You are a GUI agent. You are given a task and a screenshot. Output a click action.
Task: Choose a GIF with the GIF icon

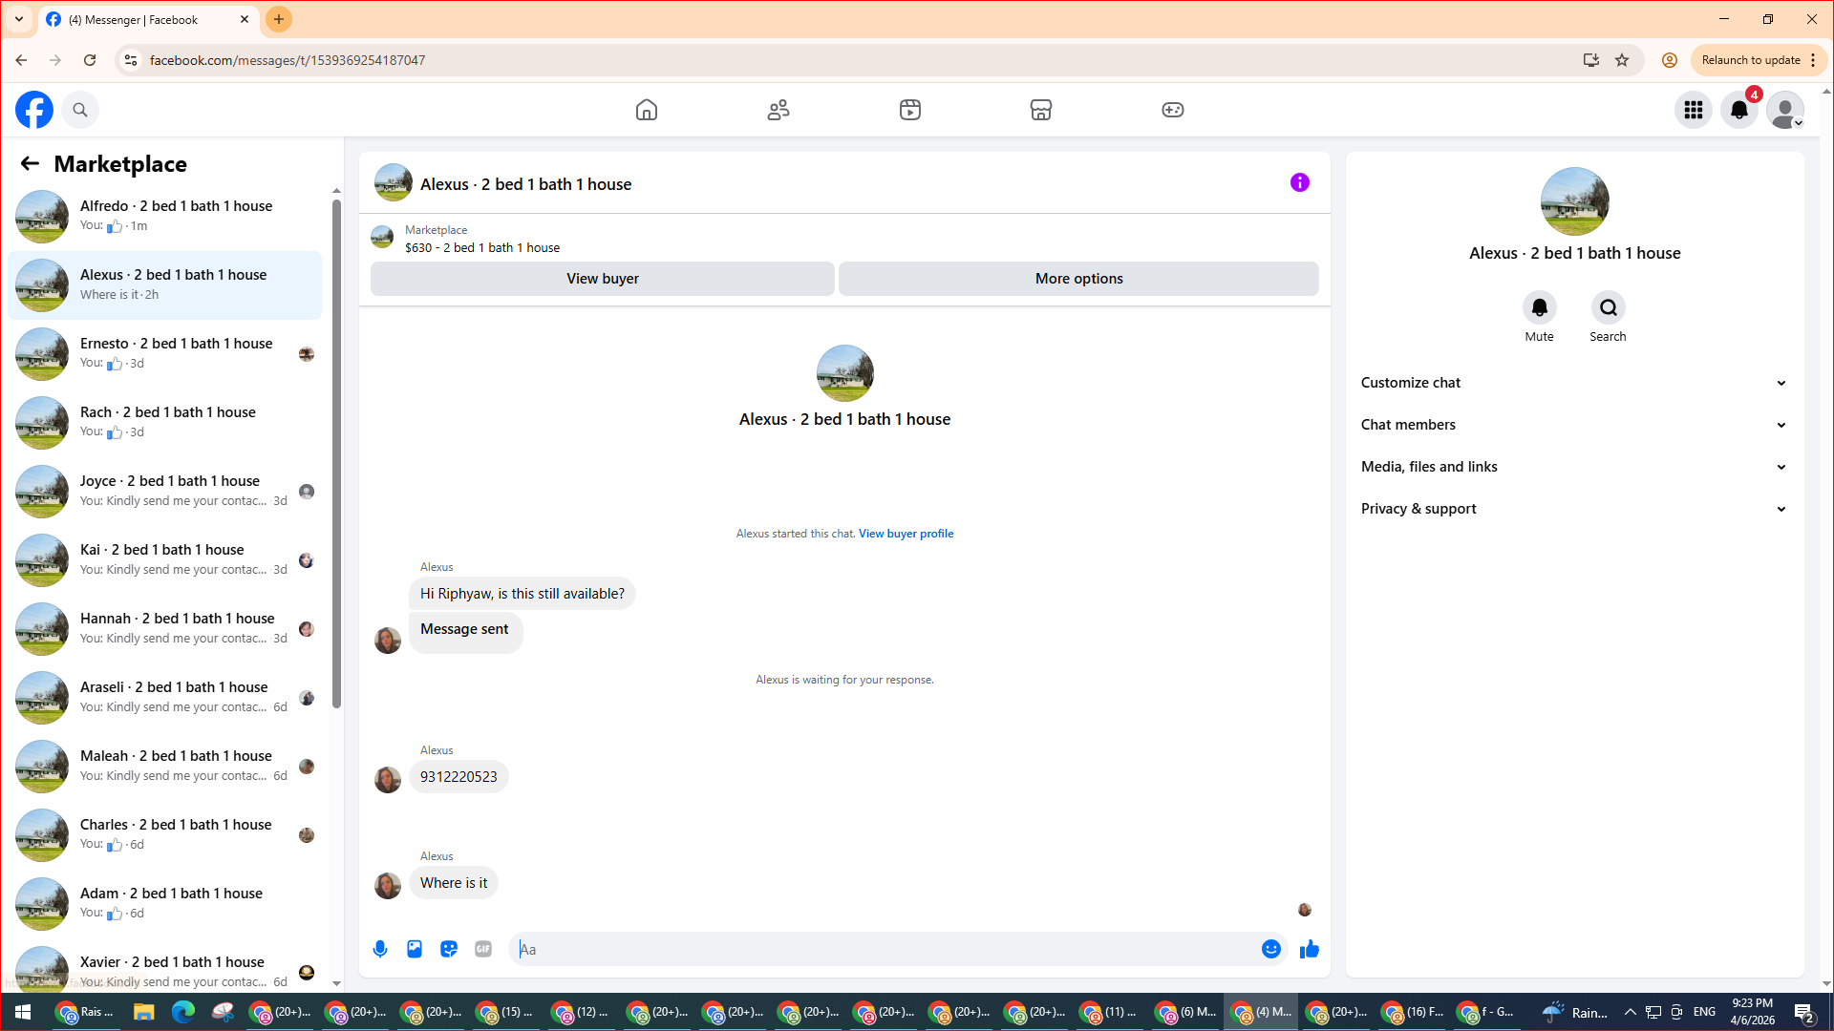click(483, 949)
